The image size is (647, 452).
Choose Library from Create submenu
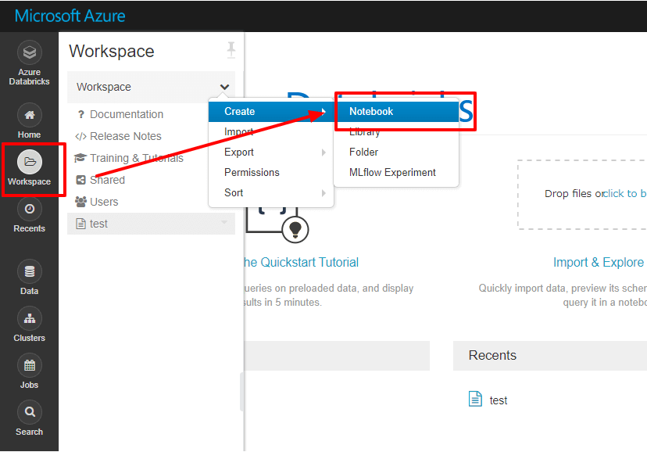396,131
